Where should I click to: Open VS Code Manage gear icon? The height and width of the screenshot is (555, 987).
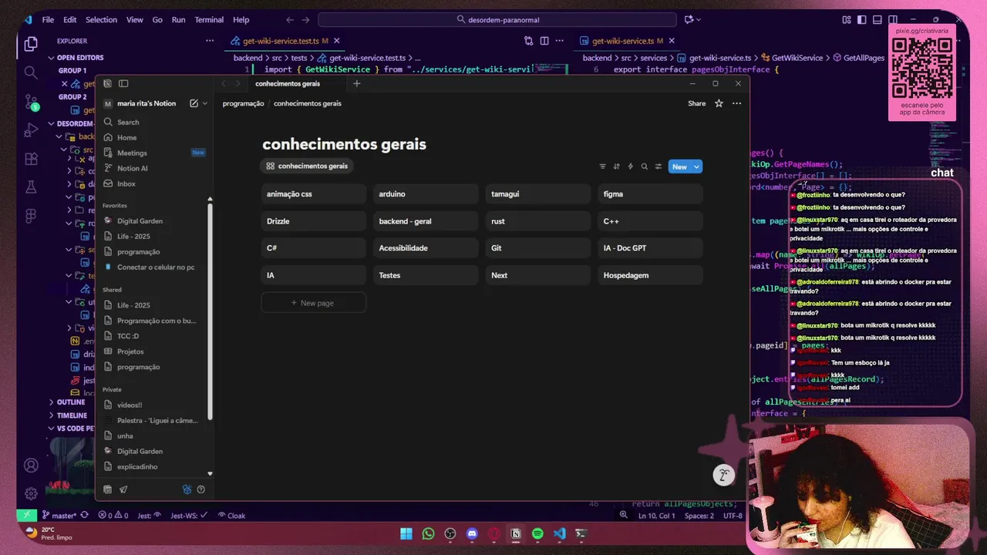[31, 493]
